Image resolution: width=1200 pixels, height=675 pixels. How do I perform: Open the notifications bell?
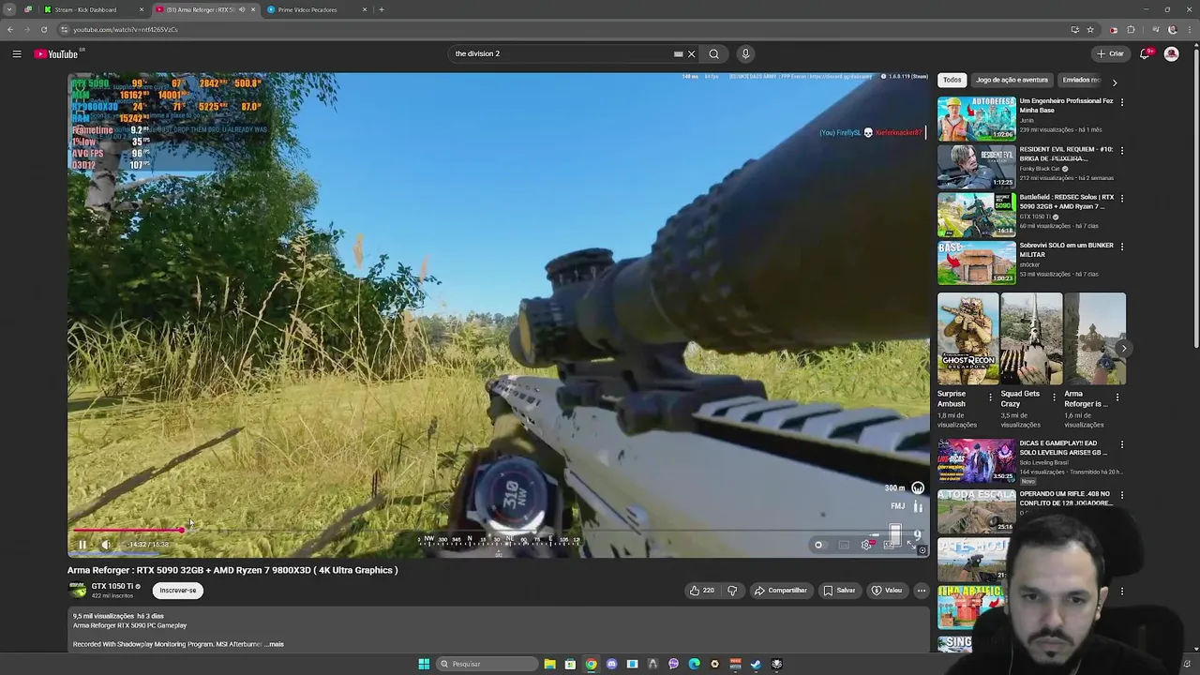coord(1145,54)
